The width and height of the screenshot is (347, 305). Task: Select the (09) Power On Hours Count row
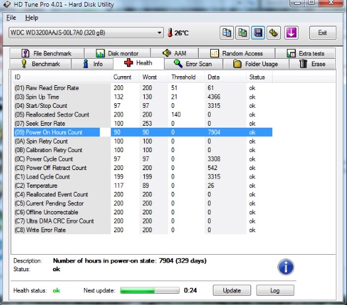click(143, 132)
